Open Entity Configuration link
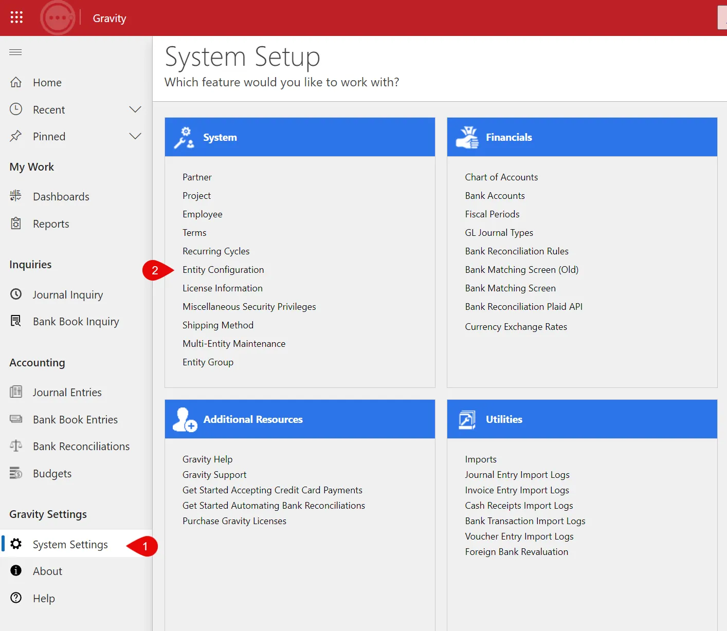 pyautogui.click(x=223, y=270)
